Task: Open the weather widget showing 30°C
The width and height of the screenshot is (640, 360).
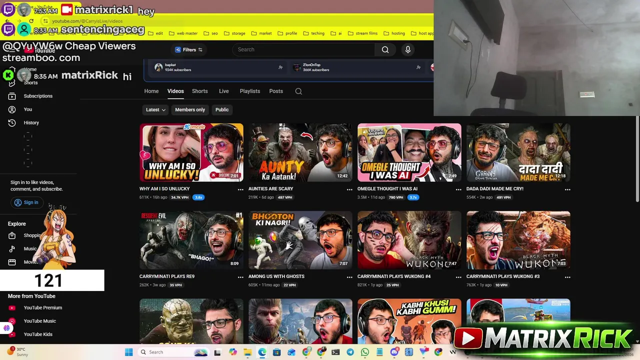Action: (18, 351)
